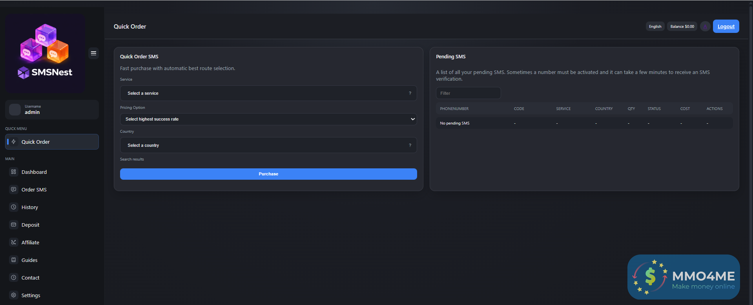Click the Balance $0.00 badge
Image resolution: width=753 pixels, height=305 pixels.
point(682,27)
